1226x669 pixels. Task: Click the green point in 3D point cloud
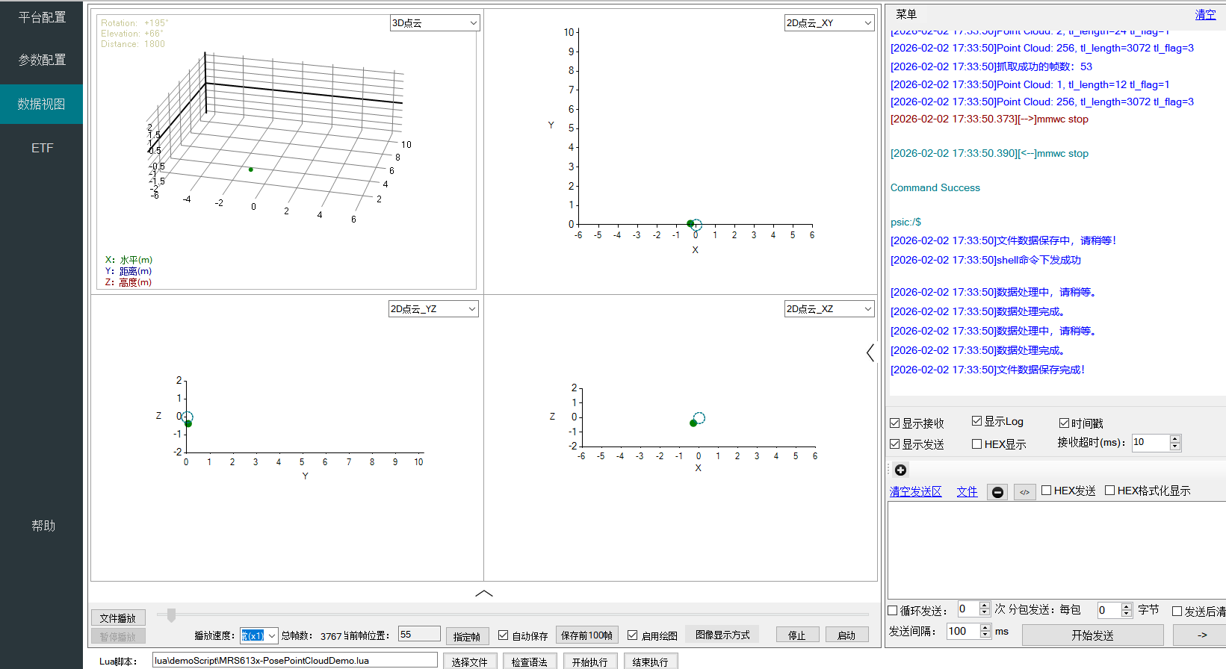tap(251, 169)
